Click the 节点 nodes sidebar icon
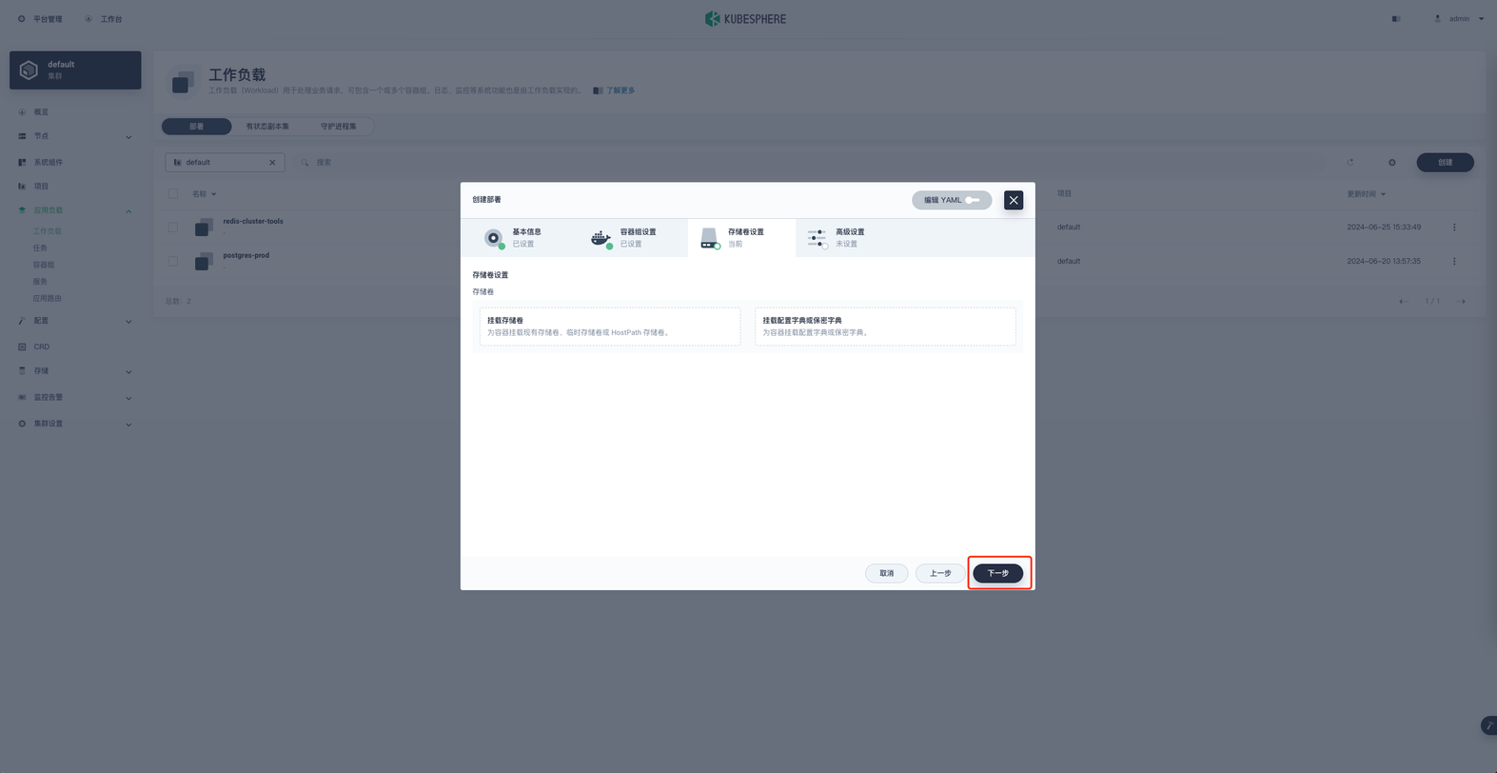The height and width of the screenshot is (773, 1497). coord(22,136)
